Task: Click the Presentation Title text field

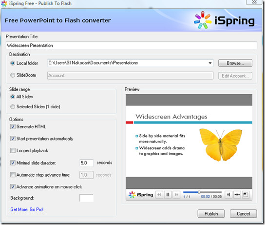Action: tap(132, 45)
